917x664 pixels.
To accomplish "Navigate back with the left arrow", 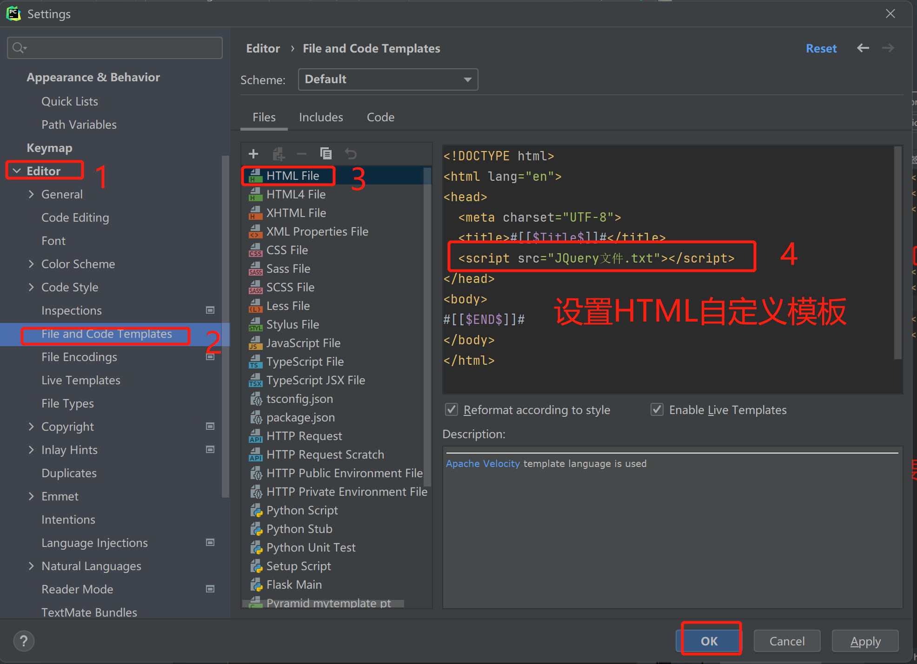I will (863, 48).
